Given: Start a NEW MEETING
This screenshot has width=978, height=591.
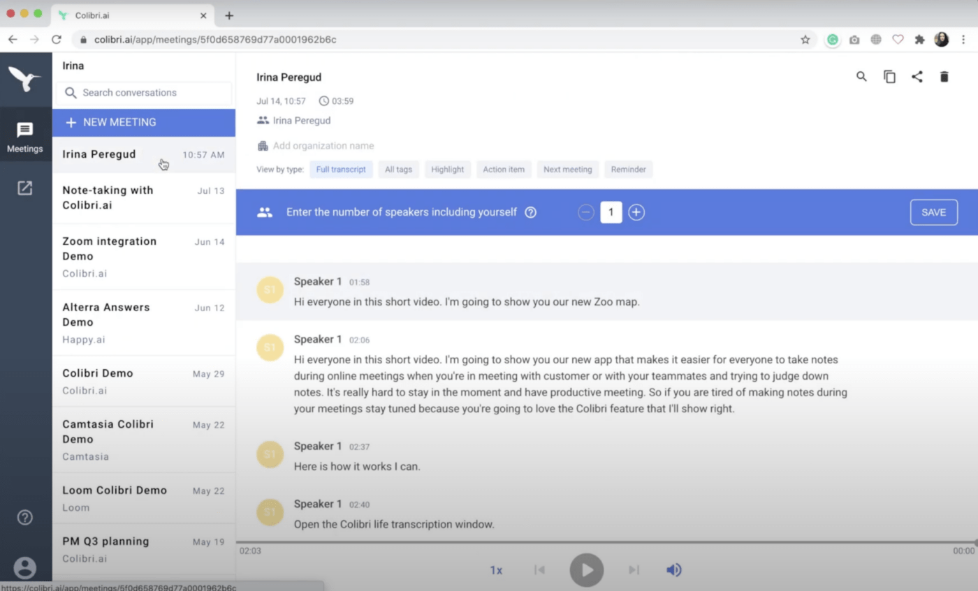Looking at the screenshot, I should point(144,122).
